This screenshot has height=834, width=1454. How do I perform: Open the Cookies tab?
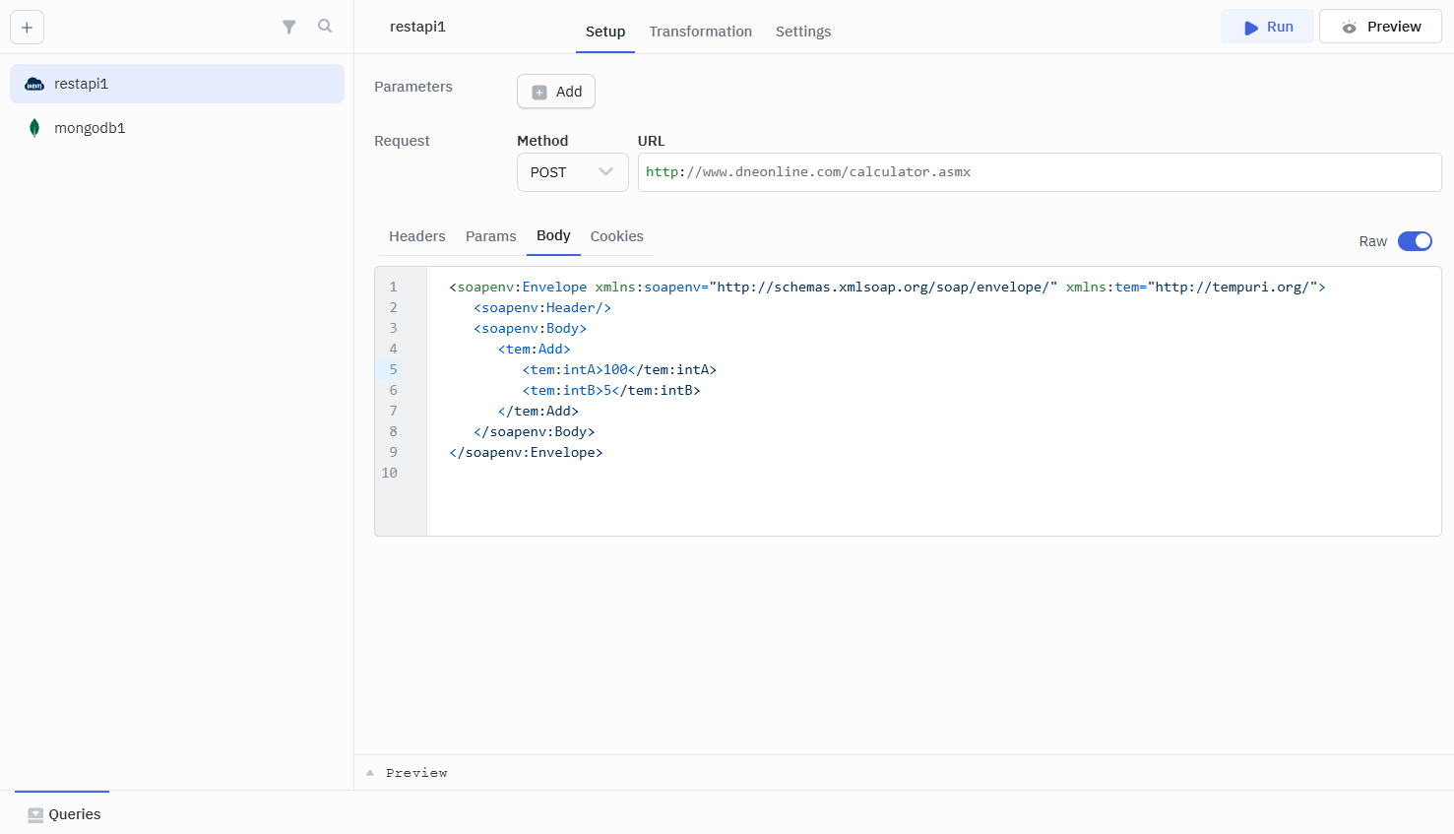point(616,236)
